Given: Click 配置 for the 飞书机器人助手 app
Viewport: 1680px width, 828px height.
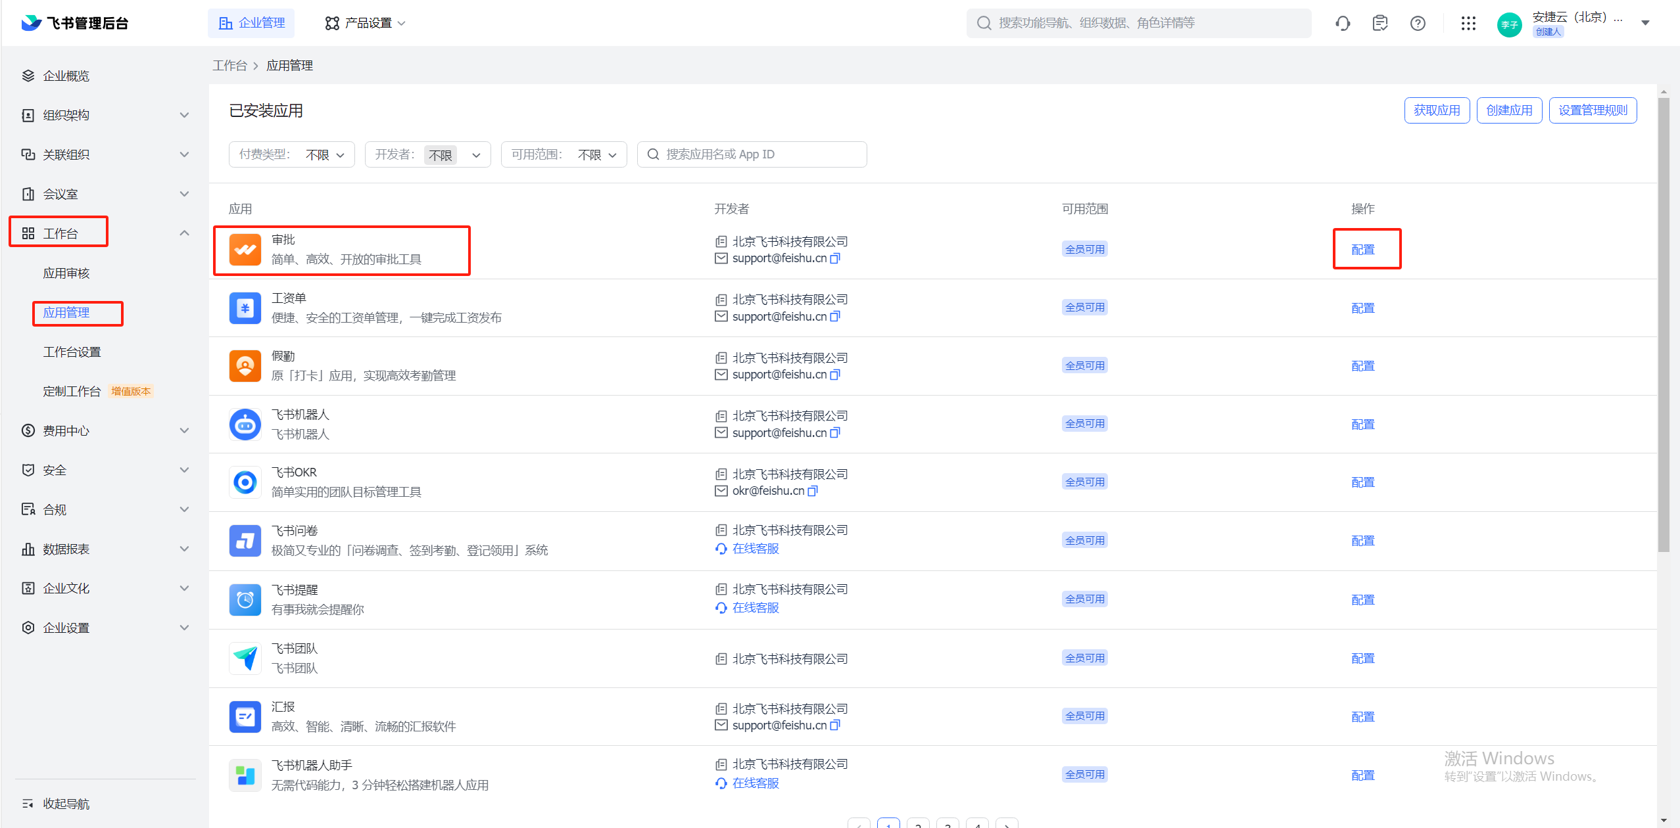Looking at the screenshot, I should click(x=1362, y=775).
